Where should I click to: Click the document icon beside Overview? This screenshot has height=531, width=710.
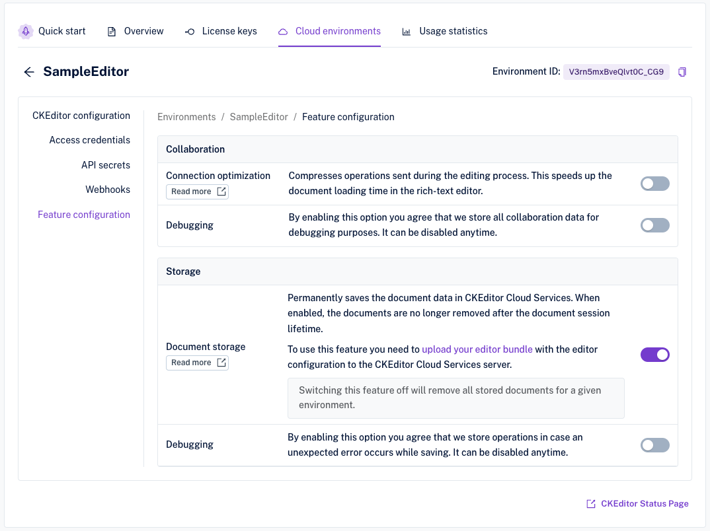[111, 32]
